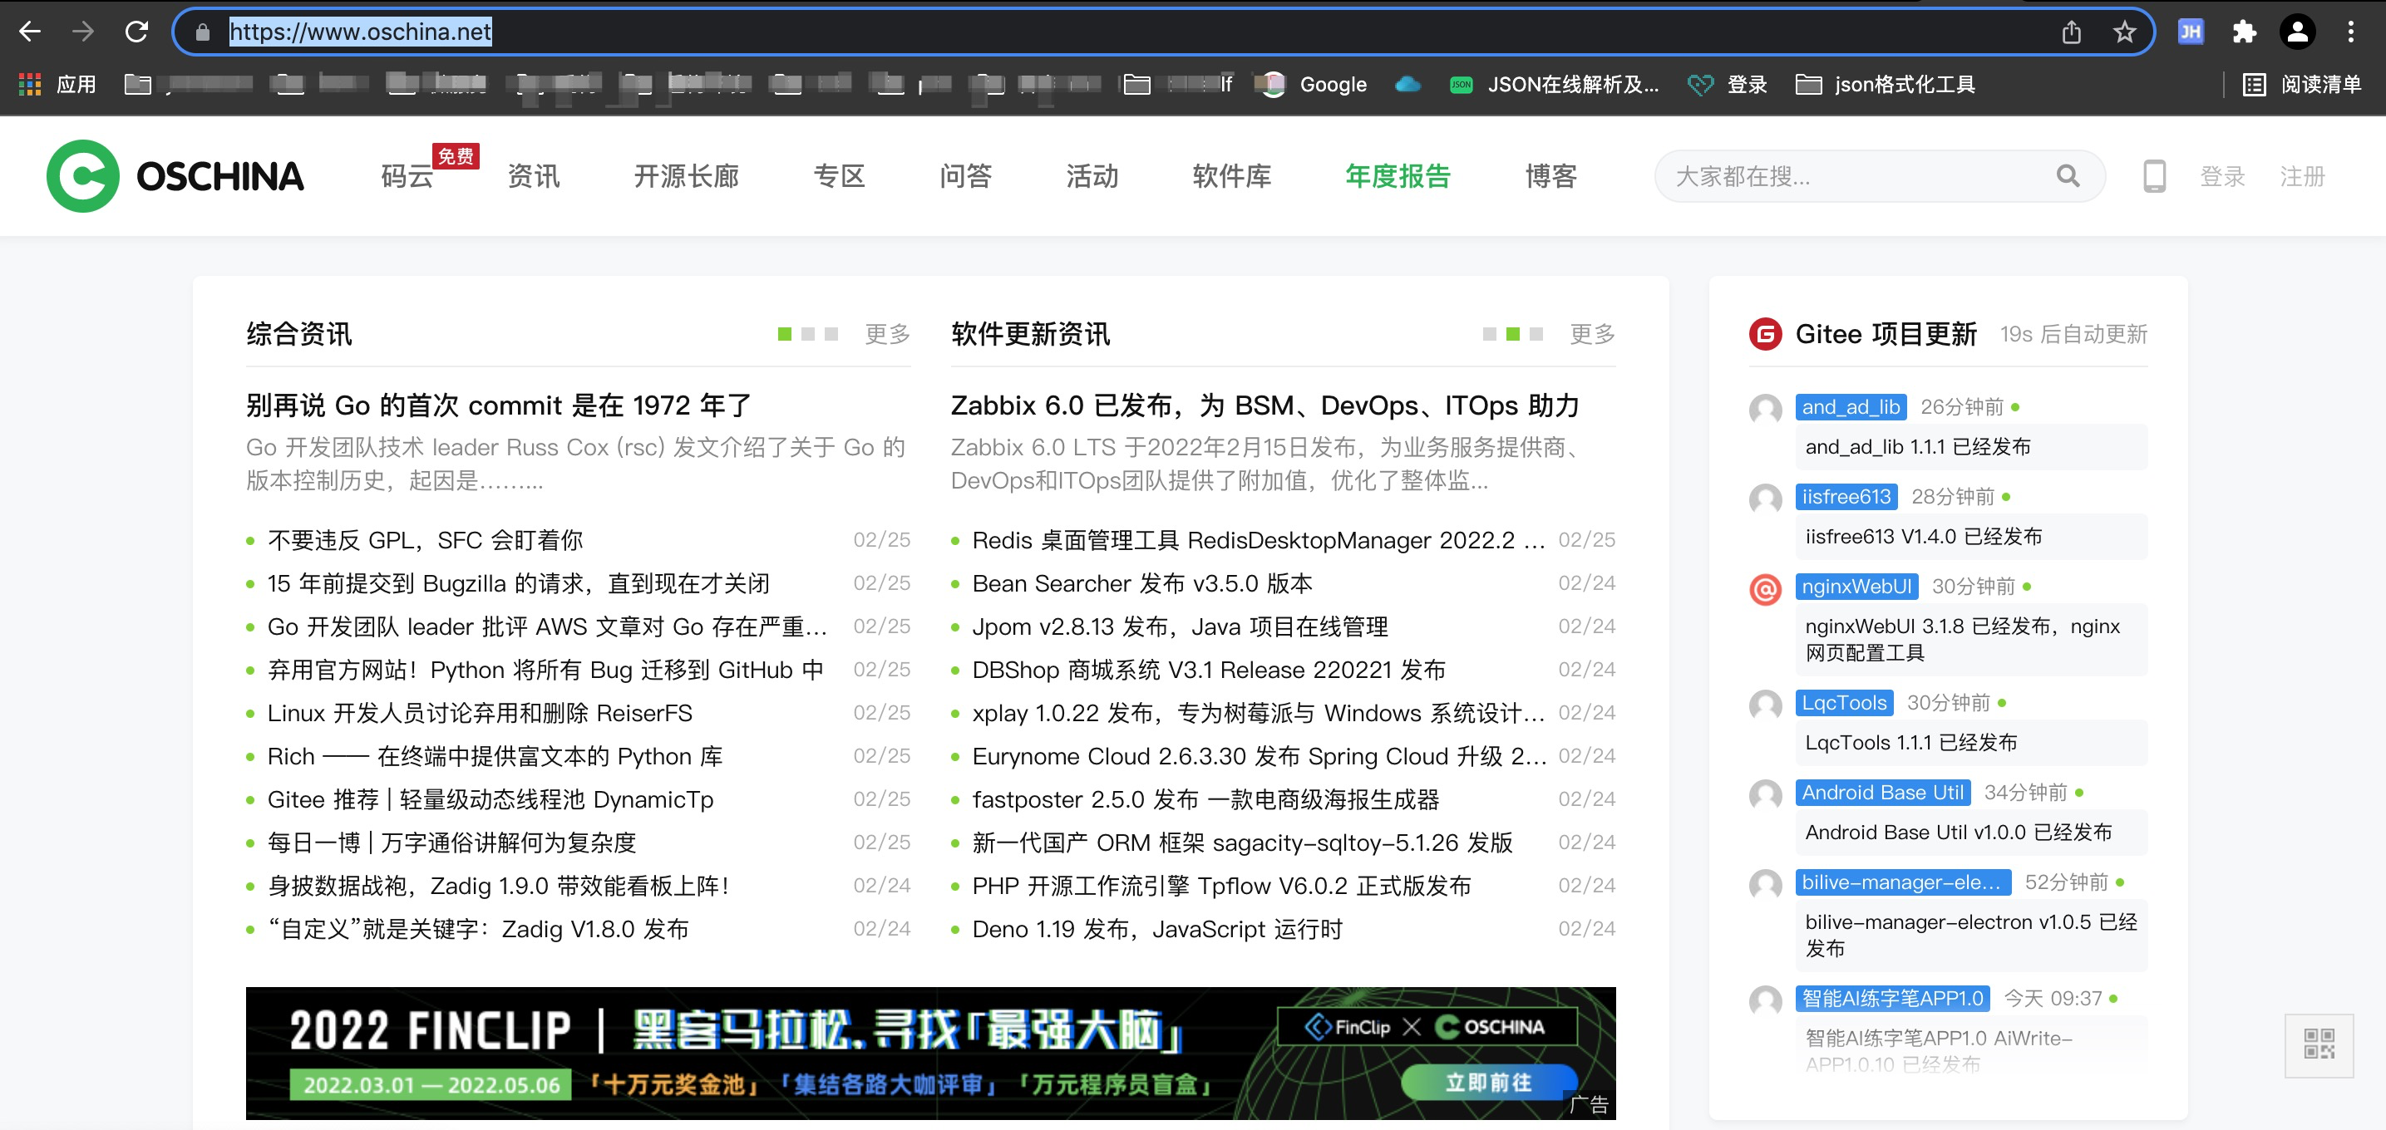Open article Deno 1.19 发布
The image size is (2386, 1130).
point(1157,928)
